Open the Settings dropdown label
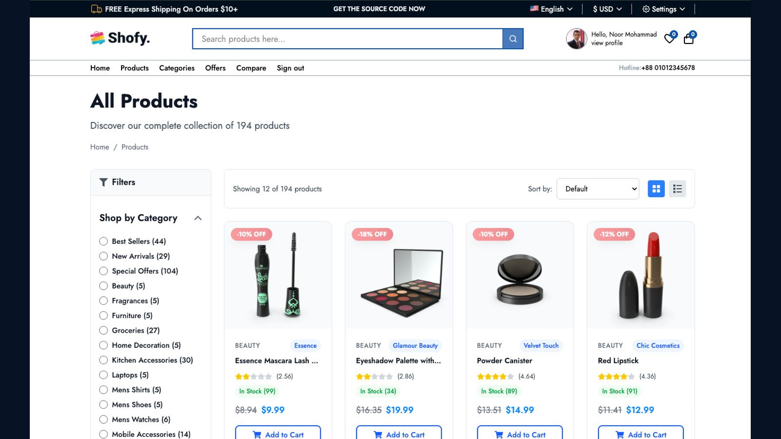Image resolution: width=781 pixels, height=439 pixels. 664,9
